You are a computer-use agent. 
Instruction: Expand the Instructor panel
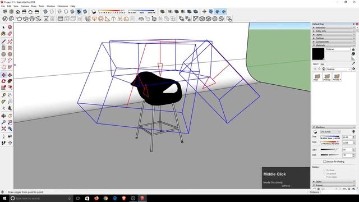coord(334,27)
